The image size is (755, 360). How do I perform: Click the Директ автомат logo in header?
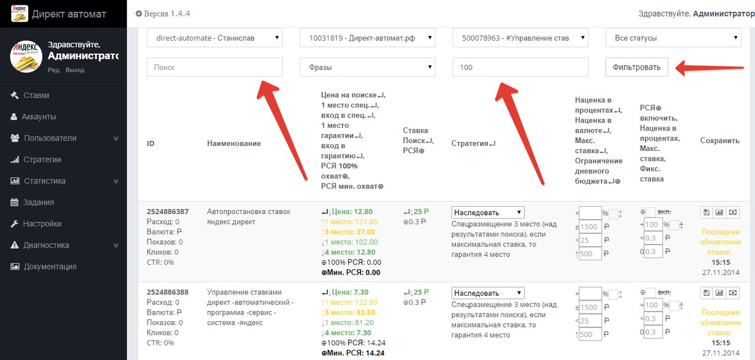coord(19,14)
